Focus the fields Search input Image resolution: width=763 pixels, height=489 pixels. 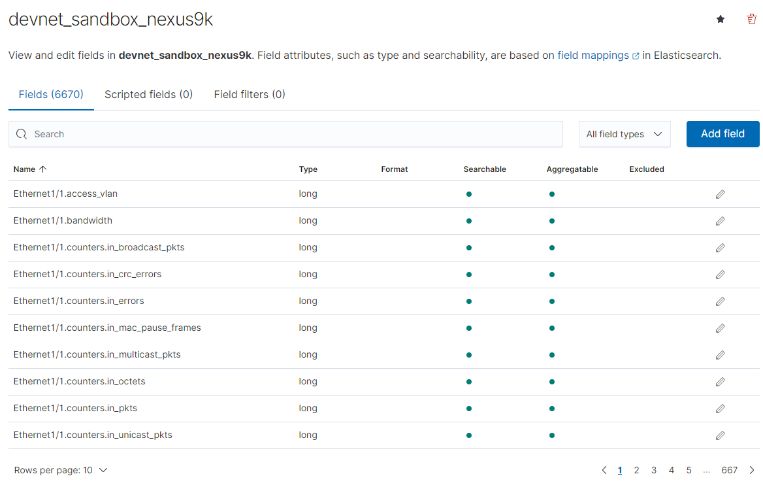[x=285, y=134]
